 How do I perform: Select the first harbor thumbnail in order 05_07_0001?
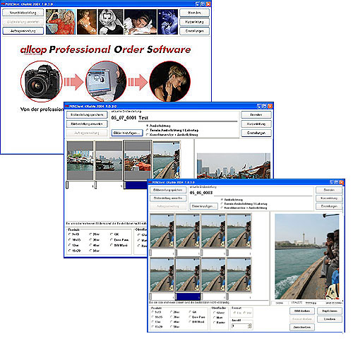tap(80, 161)
